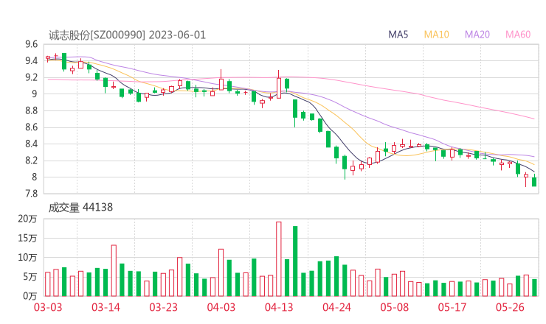Click the 8.6 price axis label

(31, 127)
